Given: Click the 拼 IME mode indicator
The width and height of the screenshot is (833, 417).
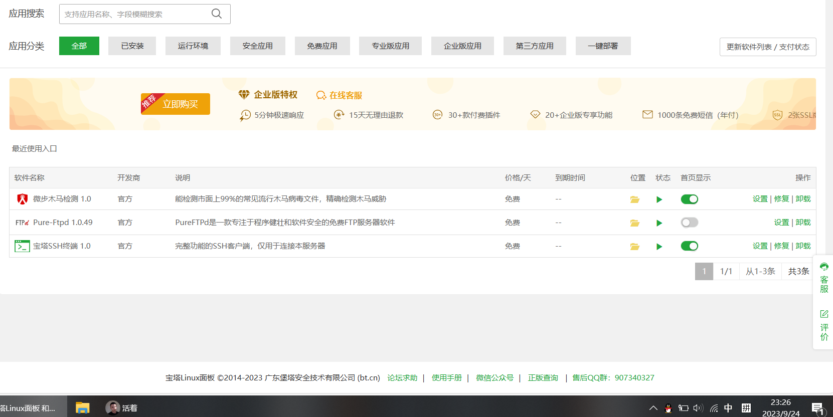Looking at the screenshot, I should click(746, 408).
